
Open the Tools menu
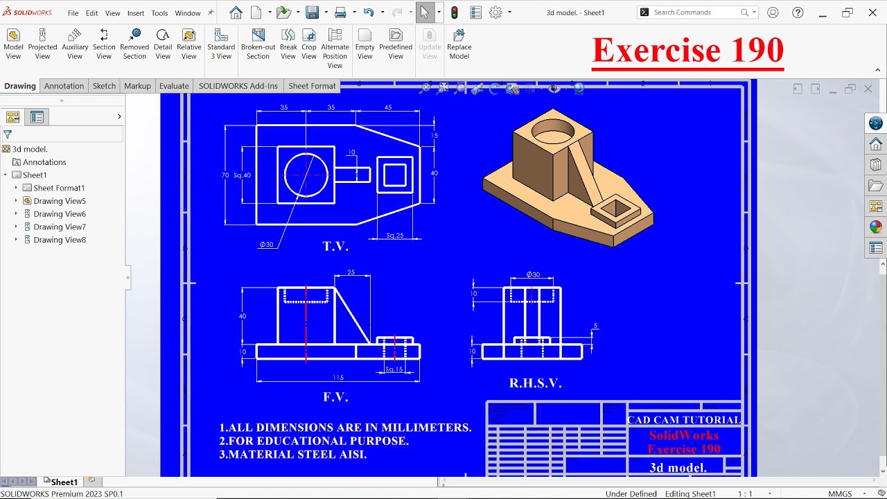159,13
